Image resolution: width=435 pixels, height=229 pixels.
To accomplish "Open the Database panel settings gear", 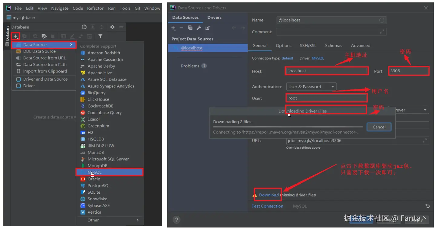I will (x=112, y=27).
